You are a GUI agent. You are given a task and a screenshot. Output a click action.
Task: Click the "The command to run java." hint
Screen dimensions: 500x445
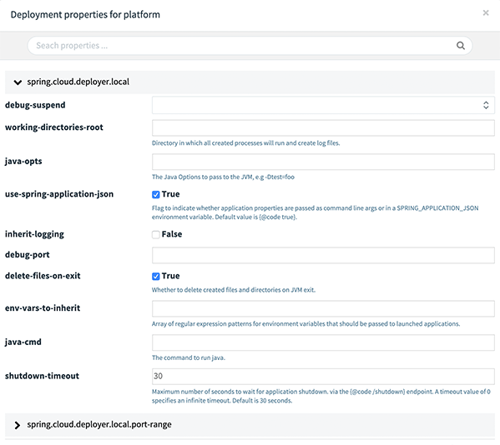pos(189,357)
